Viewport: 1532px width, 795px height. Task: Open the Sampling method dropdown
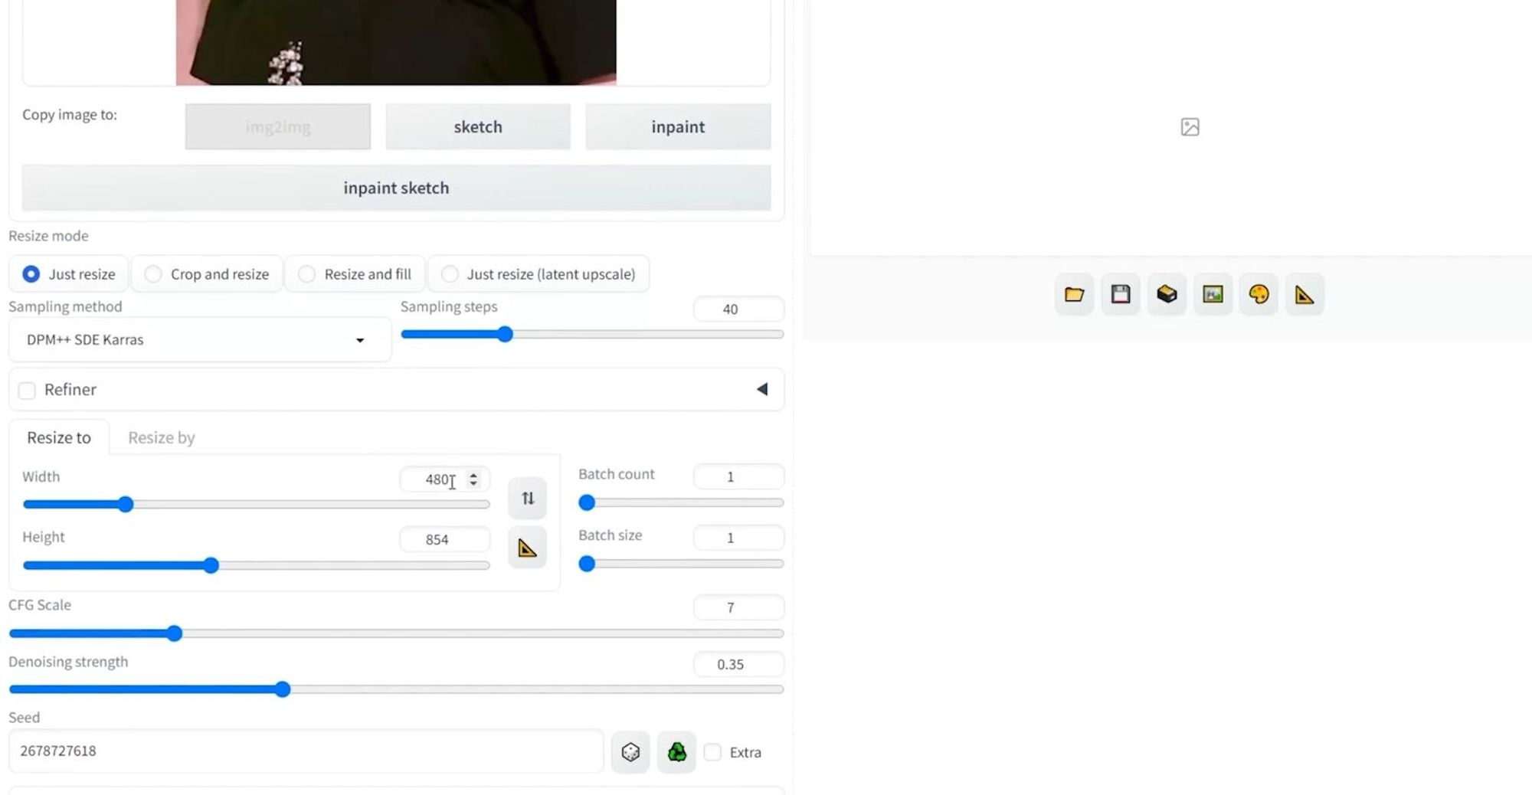pos(199,340)
